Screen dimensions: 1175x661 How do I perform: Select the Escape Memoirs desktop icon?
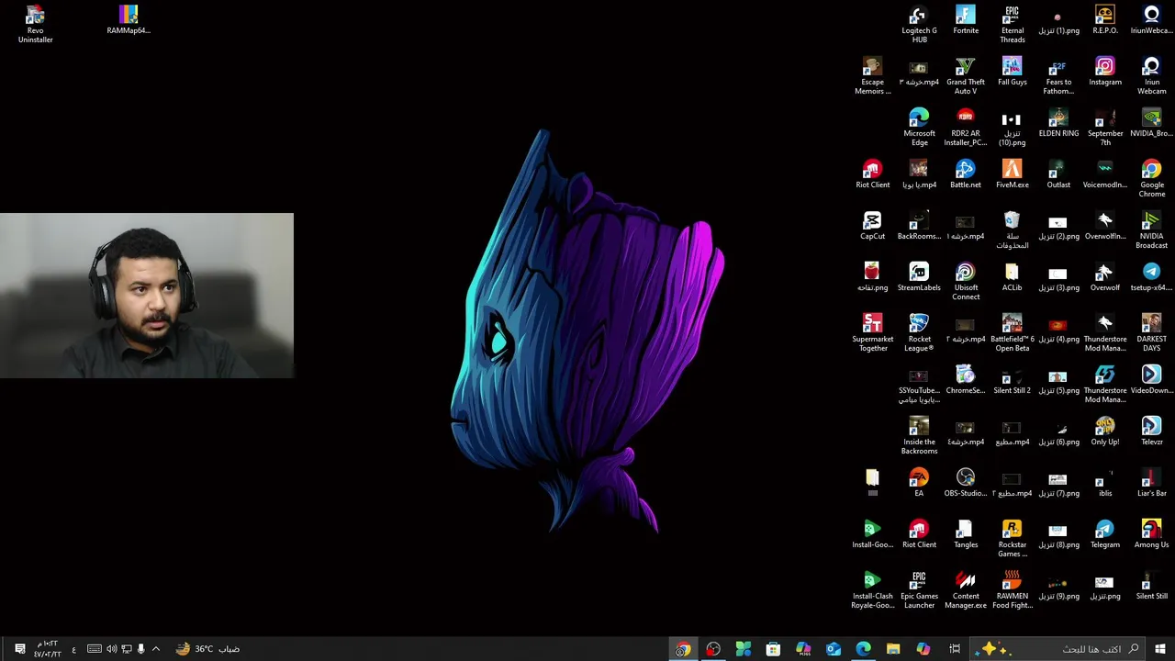tap(872, 75)
